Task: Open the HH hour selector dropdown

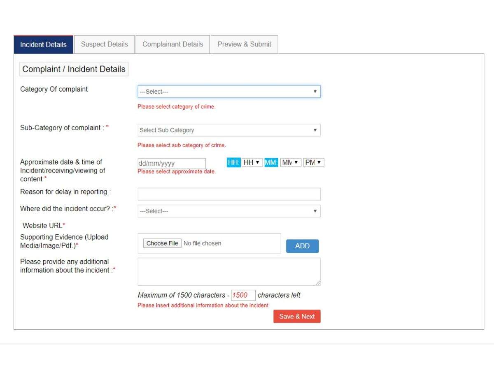Action: [x=253, y=162]
